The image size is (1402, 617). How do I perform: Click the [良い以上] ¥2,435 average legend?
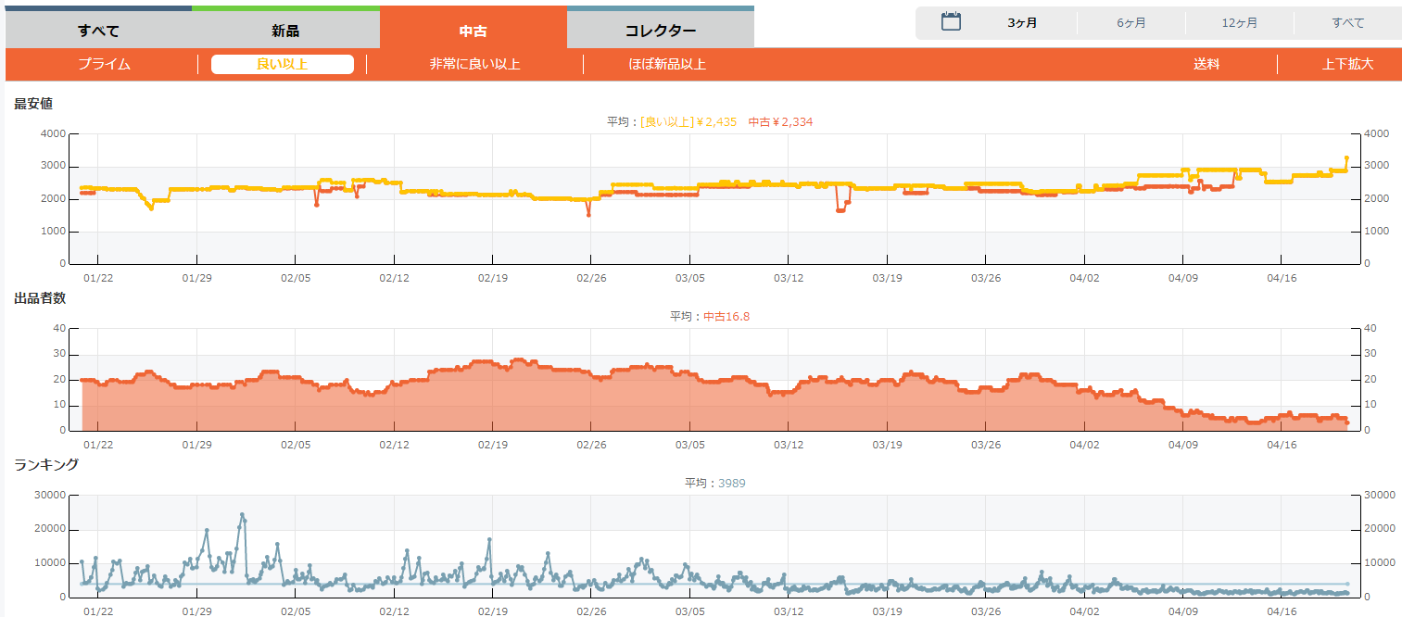coord(688,121)
